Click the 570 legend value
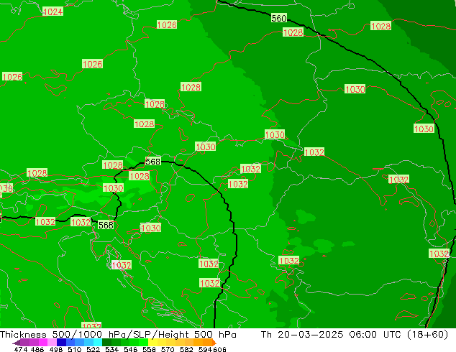Viewport: 456px width, 352px height. point(168,349)
